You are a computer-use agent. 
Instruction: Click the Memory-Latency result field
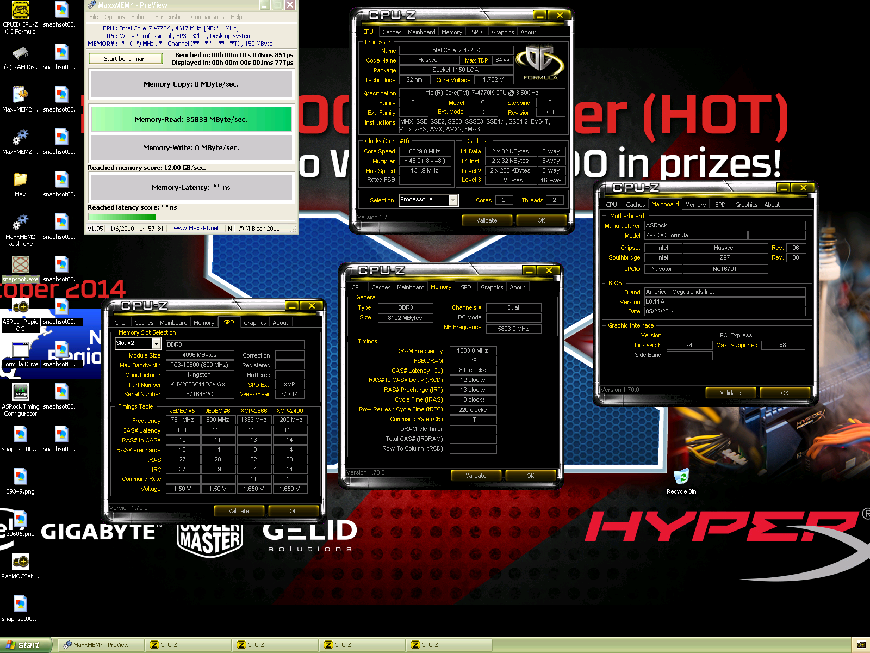pyautogui.click(x=191, y=187)
